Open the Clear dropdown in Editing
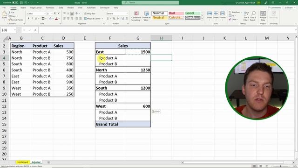Screen dimensions: 298x168 tap(233, 20)
